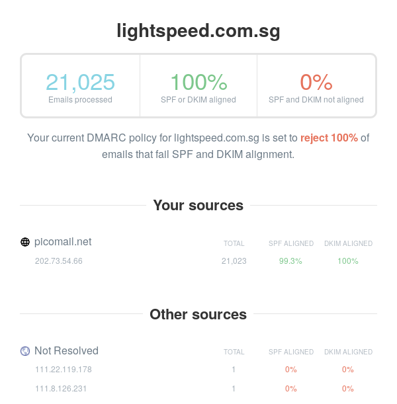Click IP address 202.73.54.66
This screenshot has height=404, width=397.
[x=59, y=261]
